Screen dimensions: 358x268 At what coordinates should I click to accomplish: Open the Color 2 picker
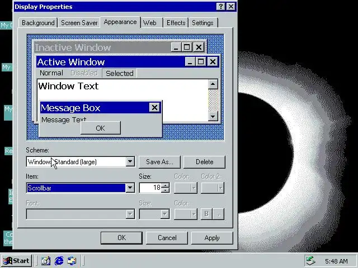point(213,188)
